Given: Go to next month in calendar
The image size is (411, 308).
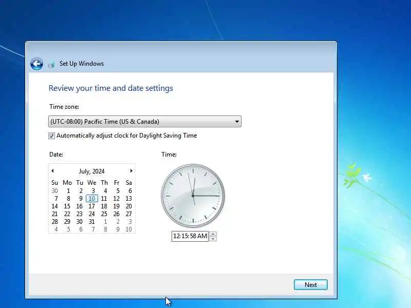Looking at the screenshot, I should [x=131, y=171].
